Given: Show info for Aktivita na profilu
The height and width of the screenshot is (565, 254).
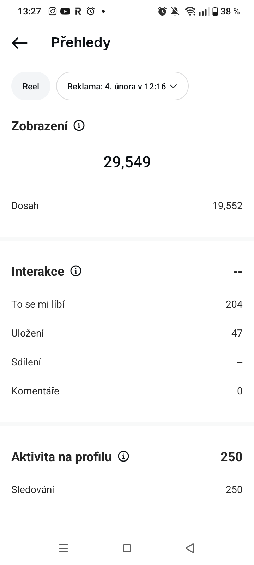Looking at the screenshot, I should coord(123,457).
